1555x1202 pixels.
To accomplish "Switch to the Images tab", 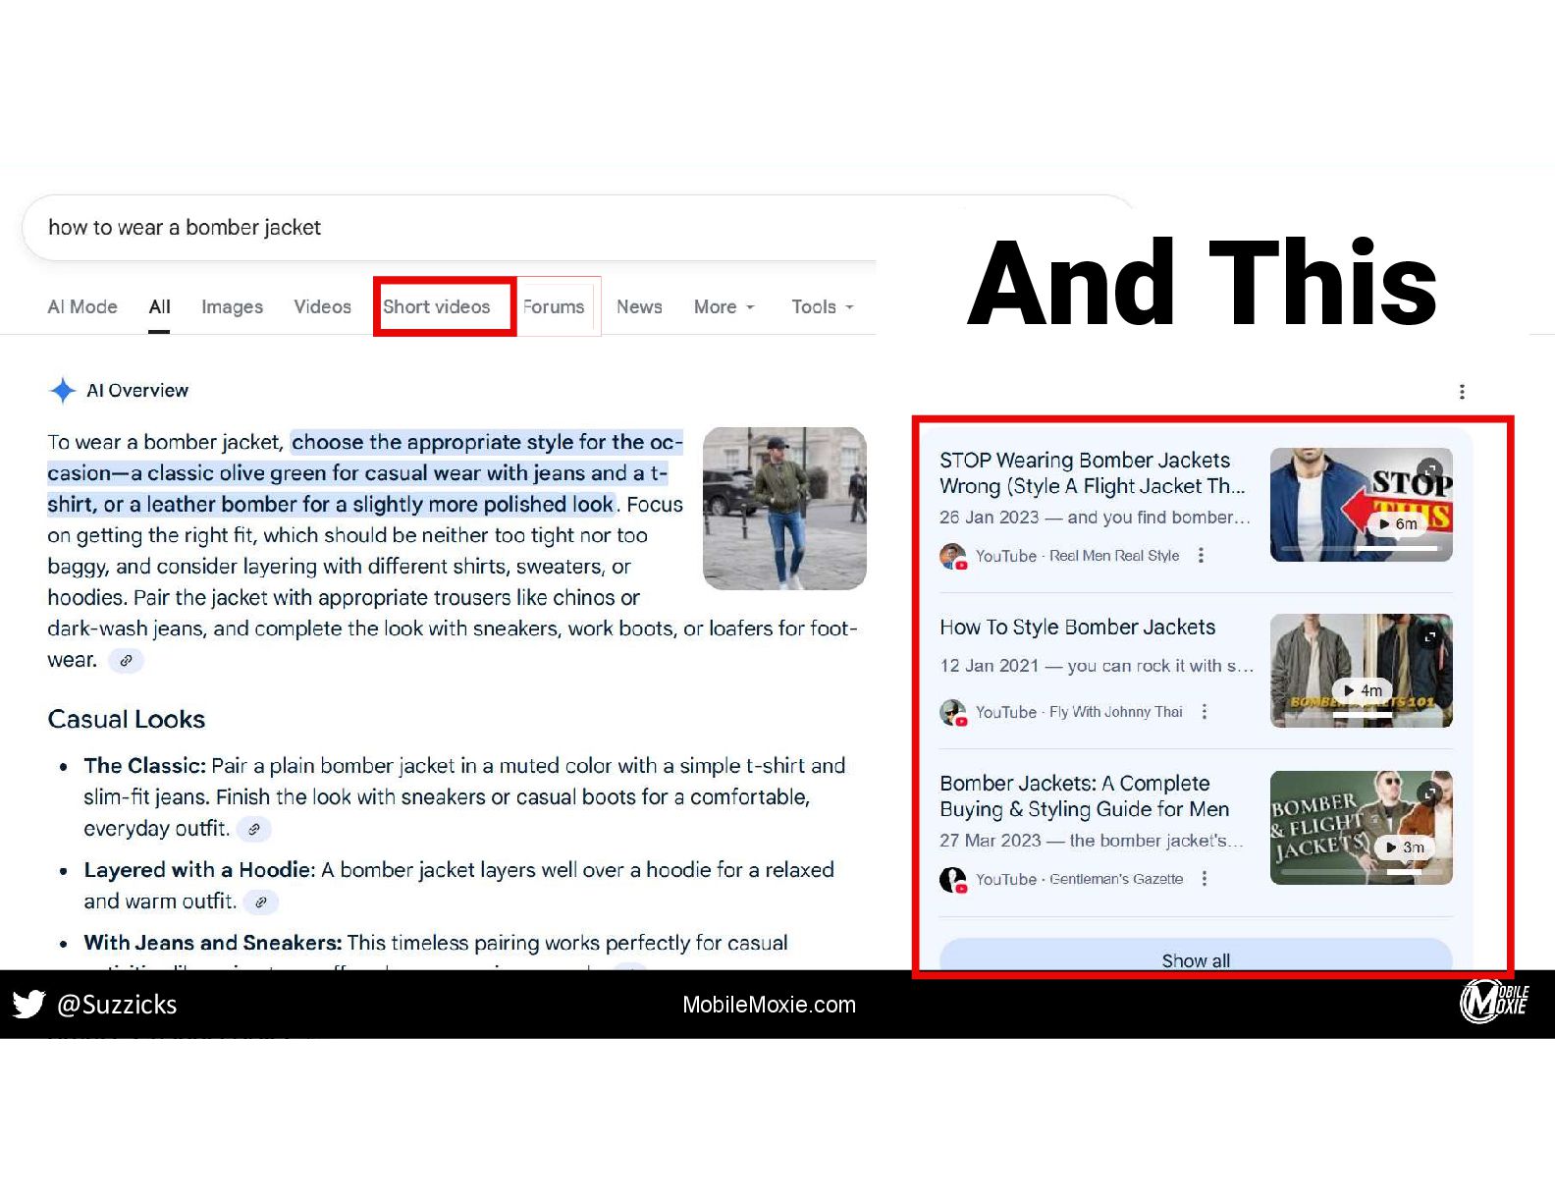I will click(232, 306).
